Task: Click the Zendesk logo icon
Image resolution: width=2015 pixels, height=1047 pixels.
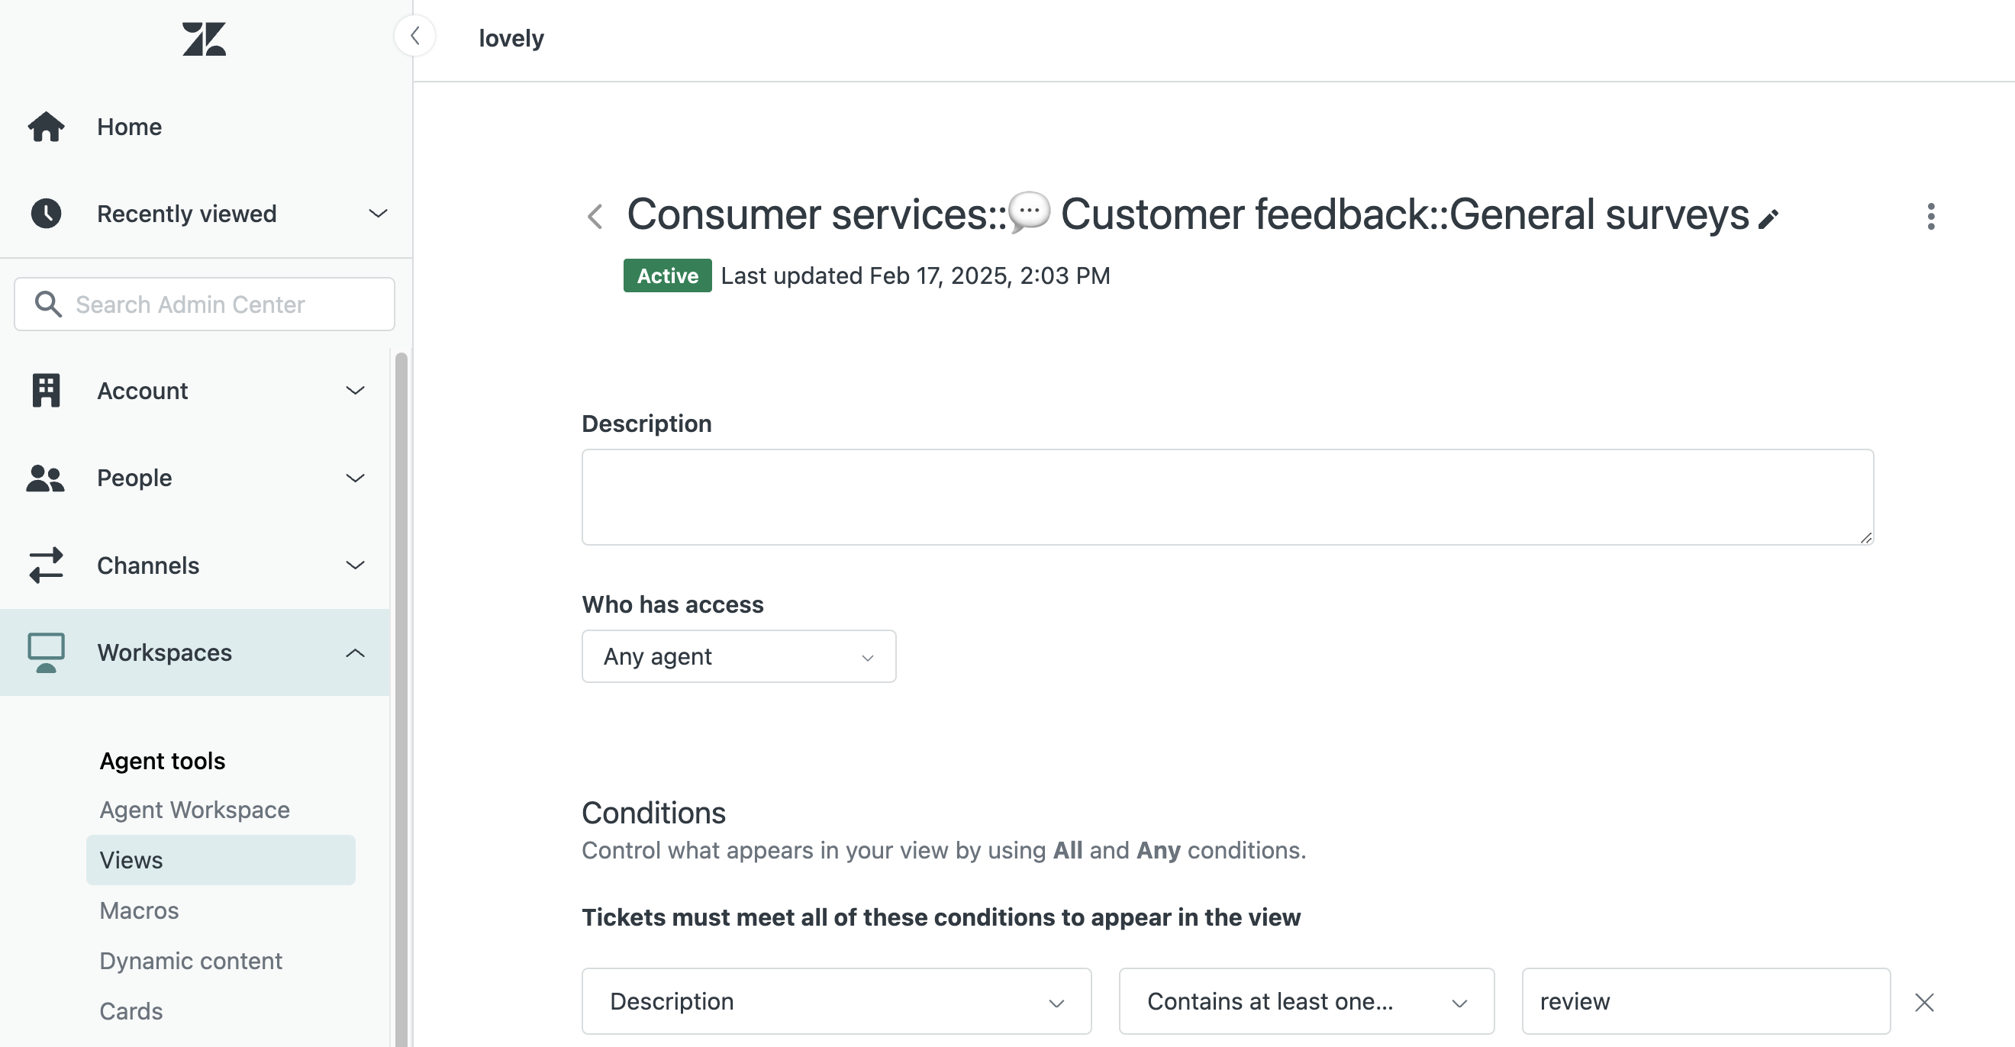Action: pyautogui.click(x=204, y=39)
